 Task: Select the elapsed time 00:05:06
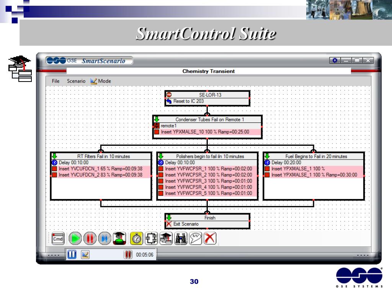coord(145,255)
